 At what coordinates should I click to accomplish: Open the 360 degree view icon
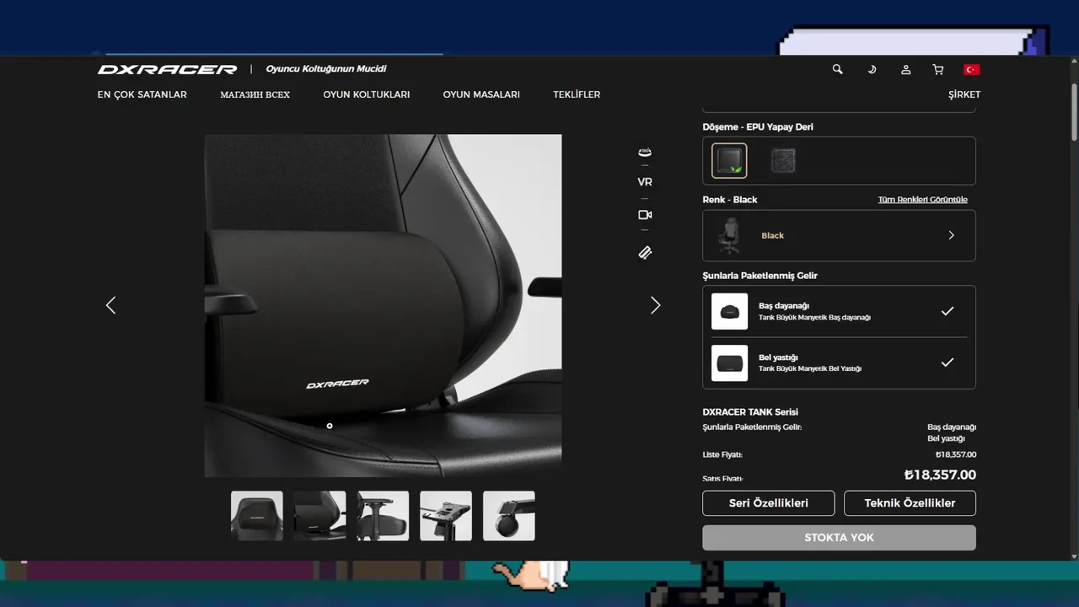(x=645, y=152)
